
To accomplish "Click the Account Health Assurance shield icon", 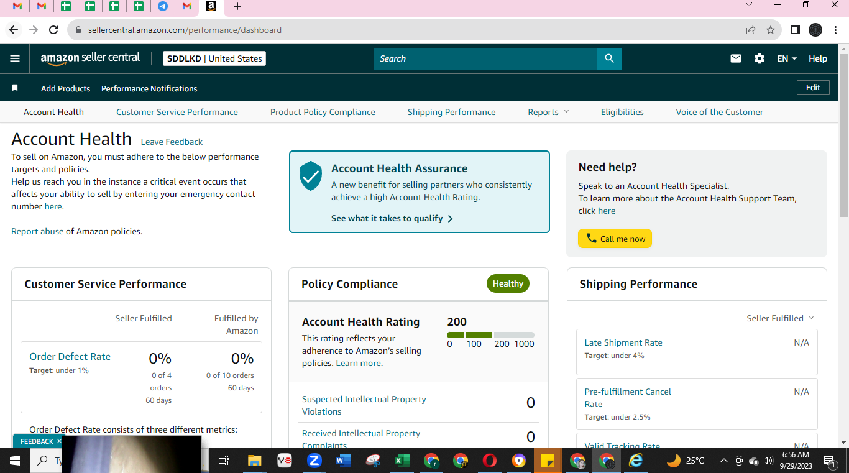I will 311,176.
